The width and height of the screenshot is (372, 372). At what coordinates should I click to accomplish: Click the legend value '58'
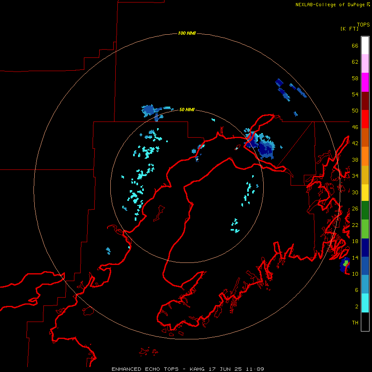pyautogui.click(x=355, y=78)
